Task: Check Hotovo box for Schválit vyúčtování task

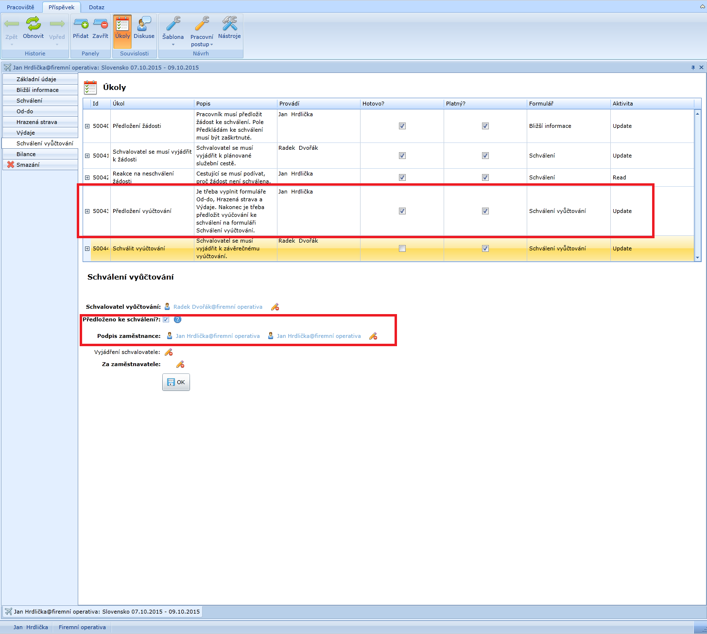Action: [x=402, y=248]
